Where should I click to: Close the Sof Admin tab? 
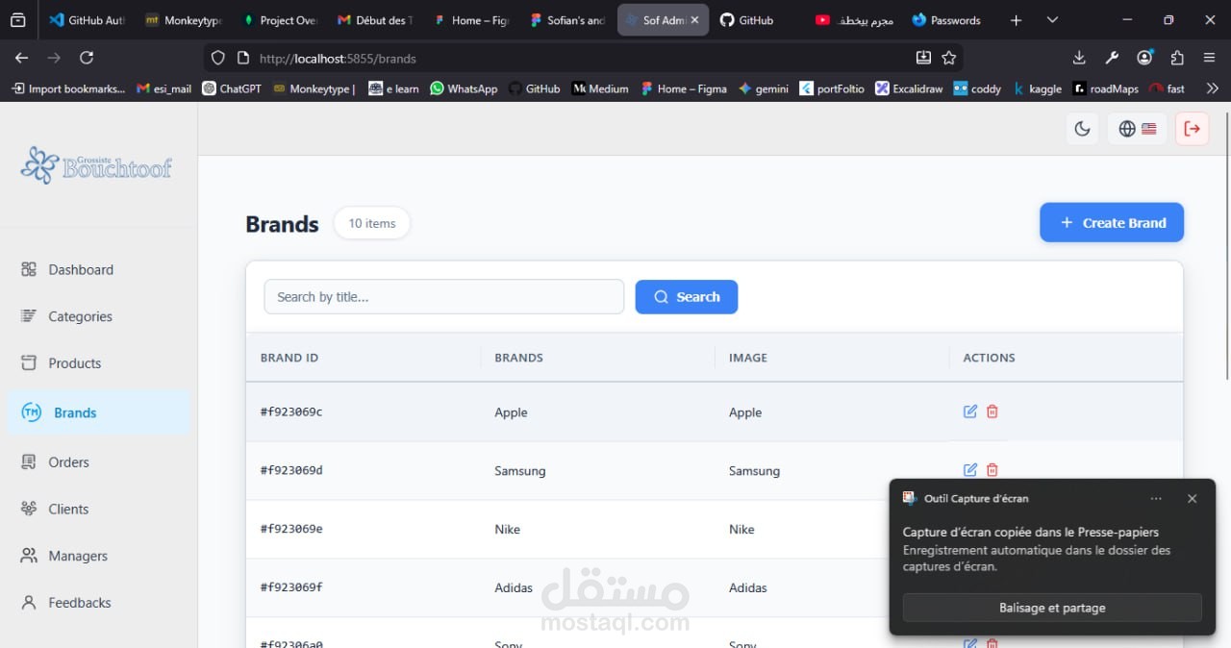pos(694,20)
